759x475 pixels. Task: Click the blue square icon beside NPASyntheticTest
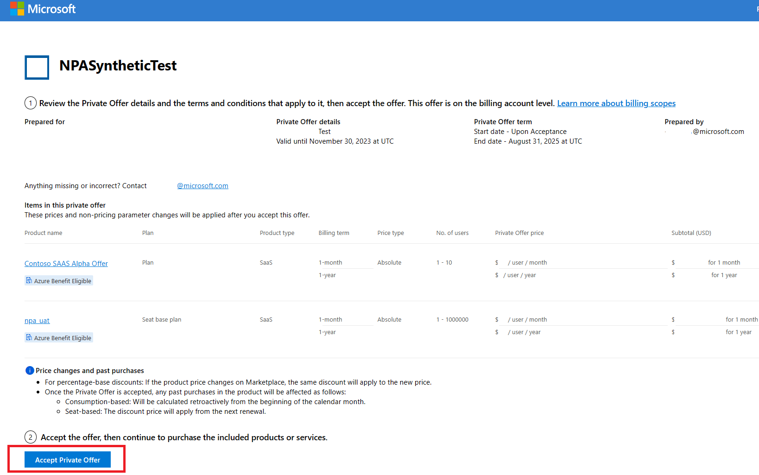point(36,67)
